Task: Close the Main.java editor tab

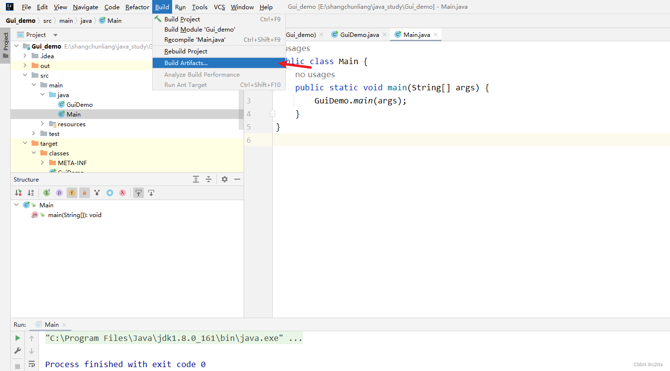Action: pos(436,34)
